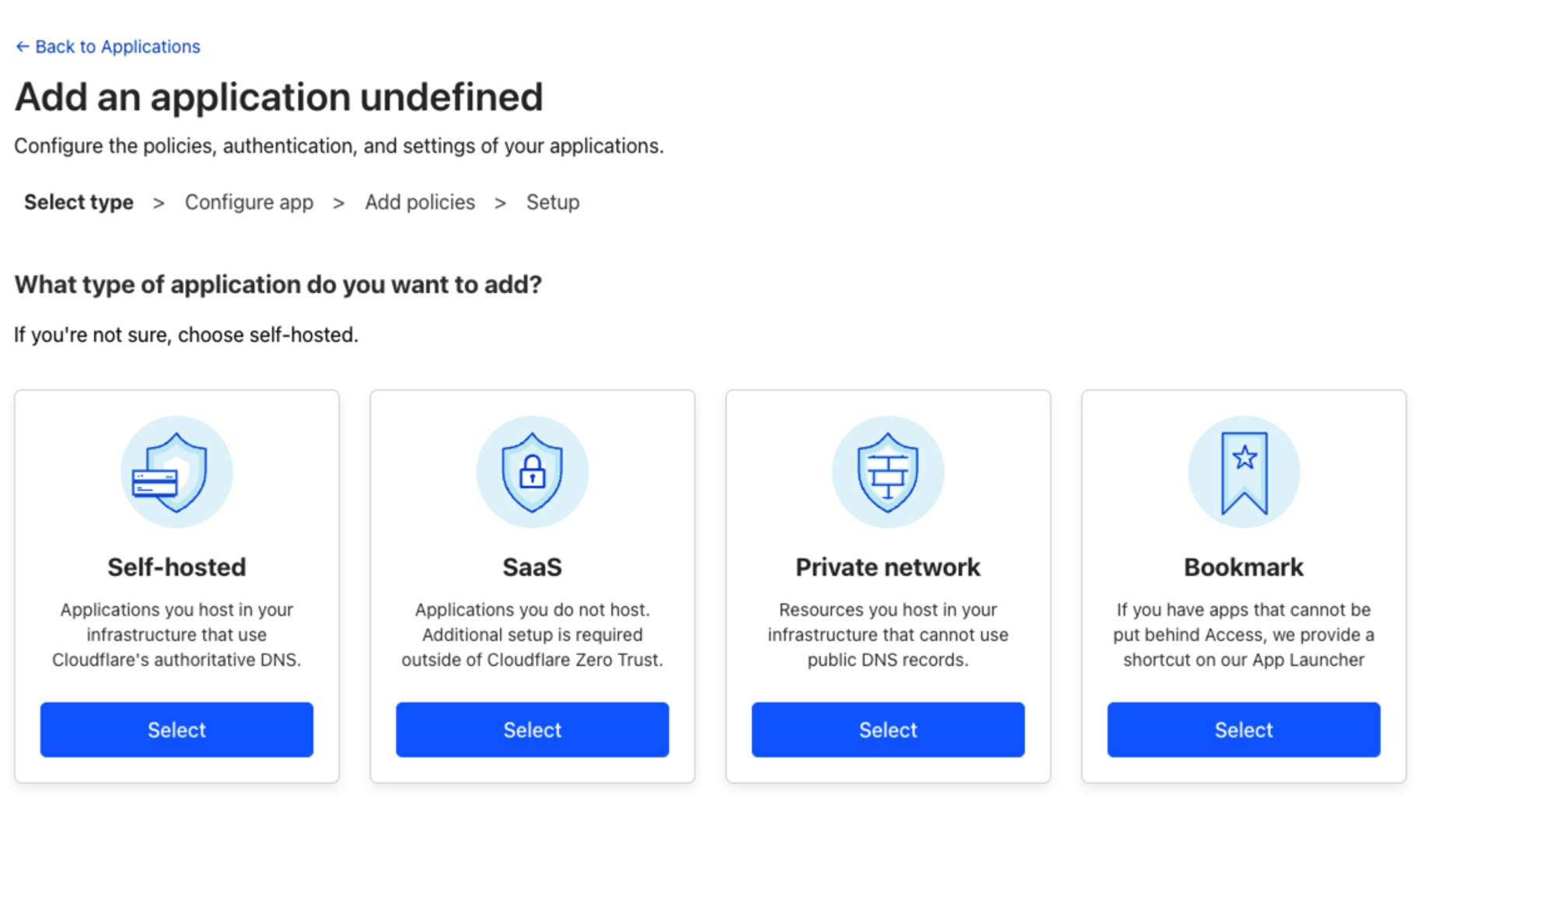Image resolution: width=1555 pixels, height=914 pixels.
Task: Click the Self-hosted card heading
Action: pos(176,567)
